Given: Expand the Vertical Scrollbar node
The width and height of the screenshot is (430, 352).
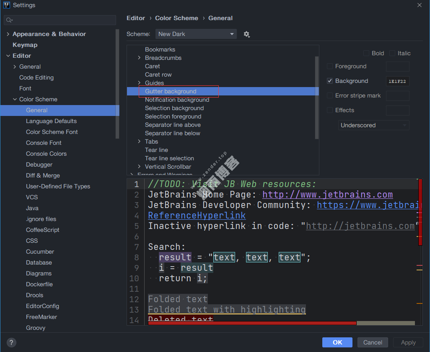Looking at the screenshot, I should pos(139,167).
